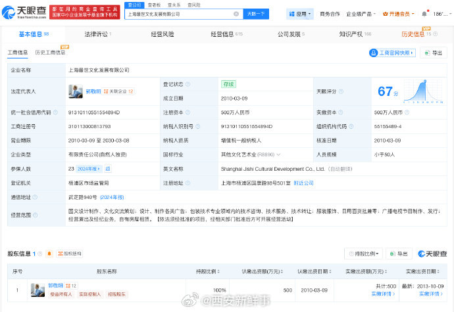Image resolution: width=454 pixels, height=312 pixels.
Task: Switch to the 公司发展 tab
Action: (291, 34)
